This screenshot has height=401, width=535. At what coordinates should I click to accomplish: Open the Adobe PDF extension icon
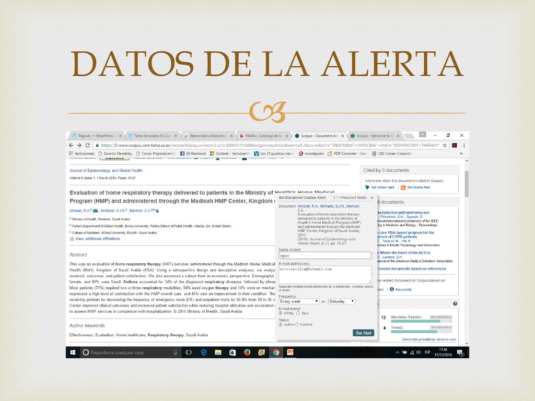[455, 145]
